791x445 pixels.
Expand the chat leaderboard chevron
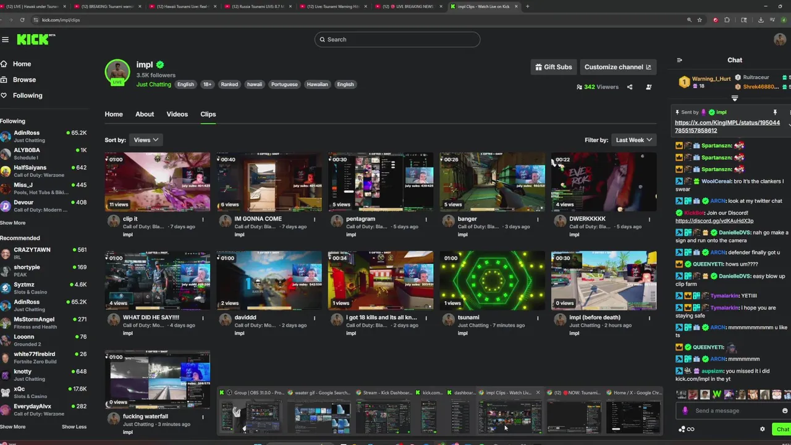click(735, 98)
